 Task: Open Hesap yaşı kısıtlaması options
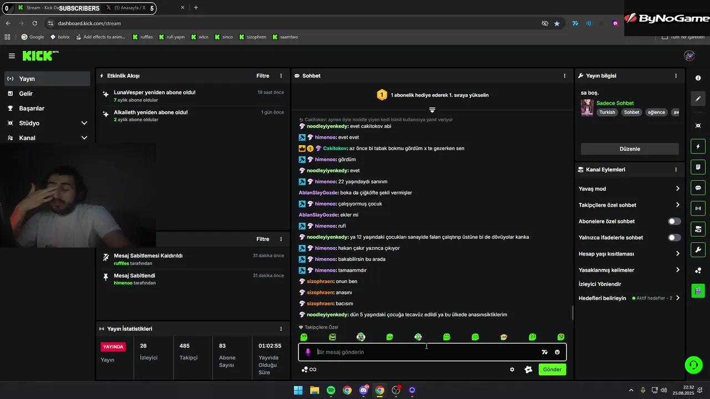pyautogui.click(x=629, y=254)
